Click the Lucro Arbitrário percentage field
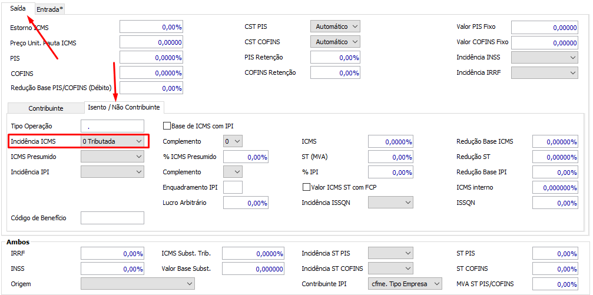 point(246,203)
